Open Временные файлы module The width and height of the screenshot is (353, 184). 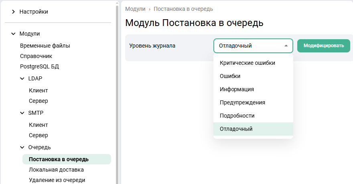click(45, 46)
